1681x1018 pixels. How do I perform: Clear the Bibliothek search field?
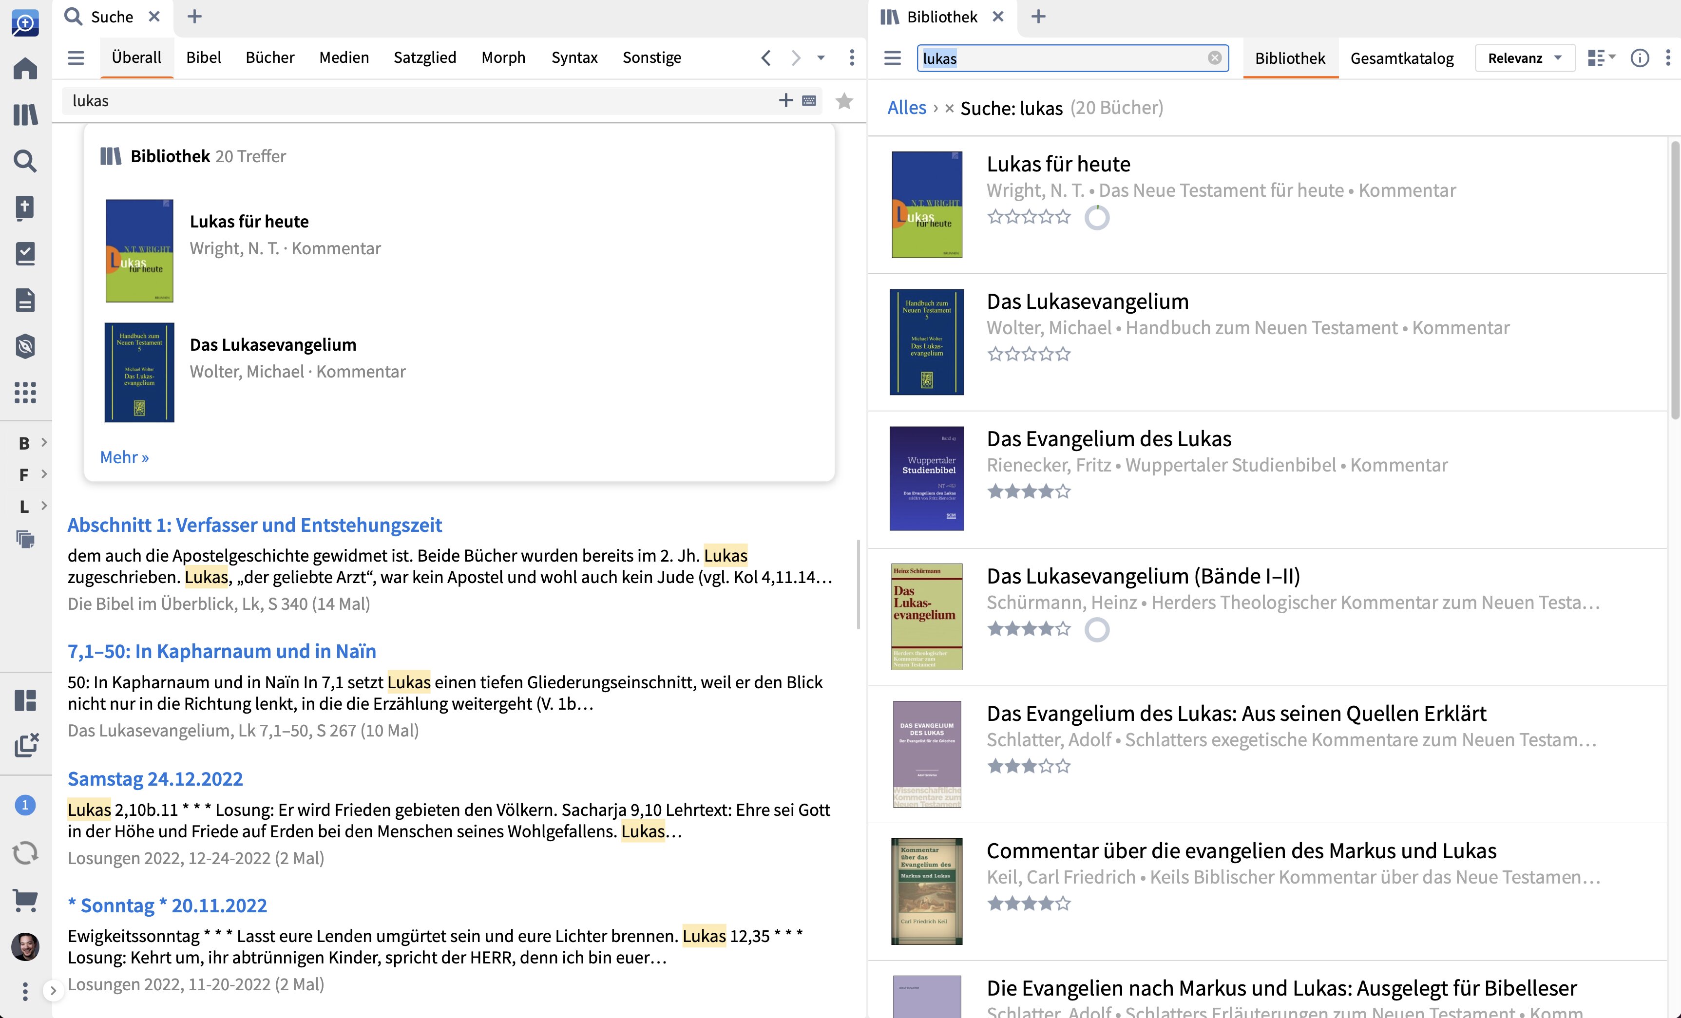[x=1214, y=58]
